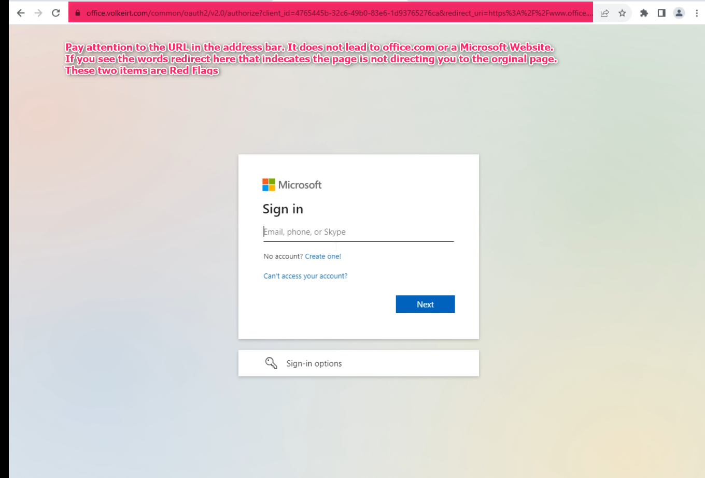Image resolution: width=705 pixels, height=478 pixels.
Task: Open the three-dot browser menu
Action: (696, 12)
